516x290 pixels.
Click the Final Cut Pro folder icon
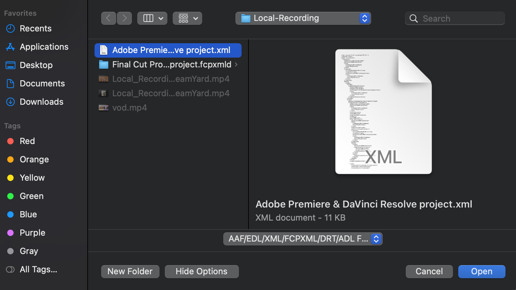click(x=104, y=64)
